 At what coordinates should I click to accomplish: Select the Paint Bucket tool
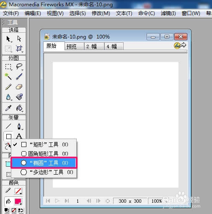coord(19,108)
